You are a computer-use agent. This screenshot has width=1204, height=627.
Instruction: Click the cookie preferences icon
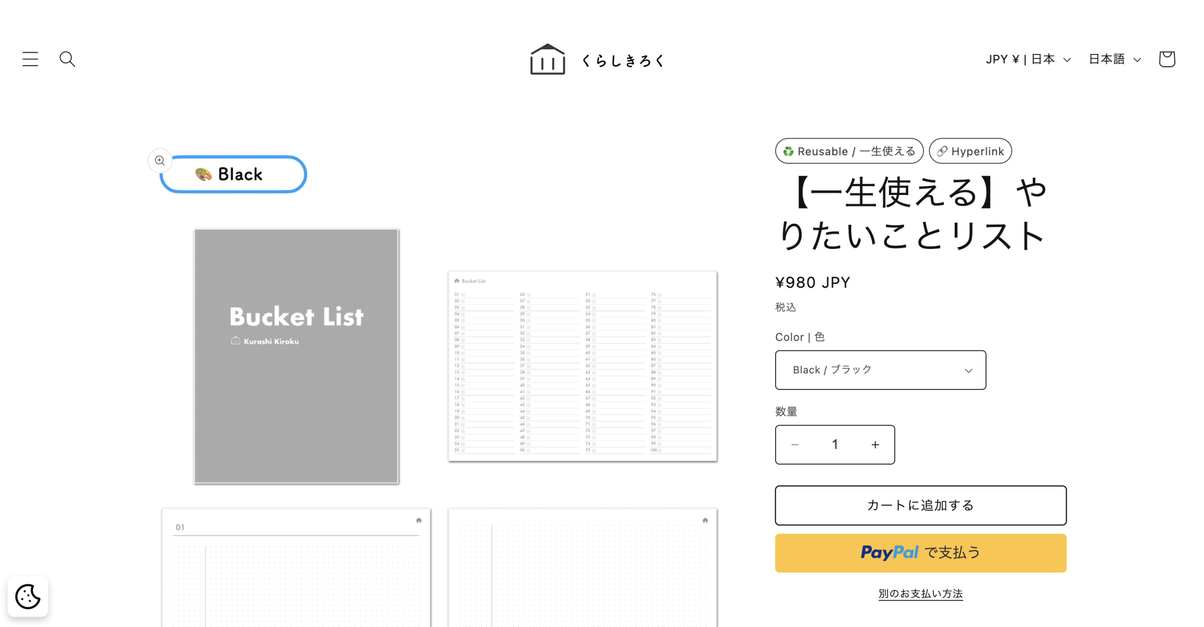[28, 596]
